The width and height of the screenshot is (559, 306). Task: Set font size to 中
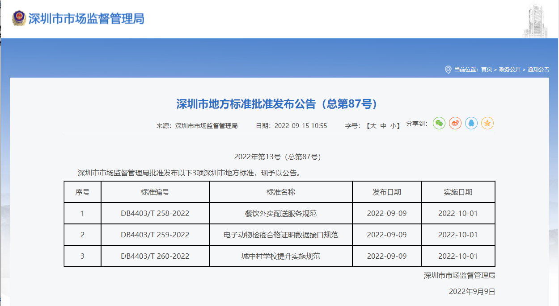pyautogui.click(x=383, y=126)
